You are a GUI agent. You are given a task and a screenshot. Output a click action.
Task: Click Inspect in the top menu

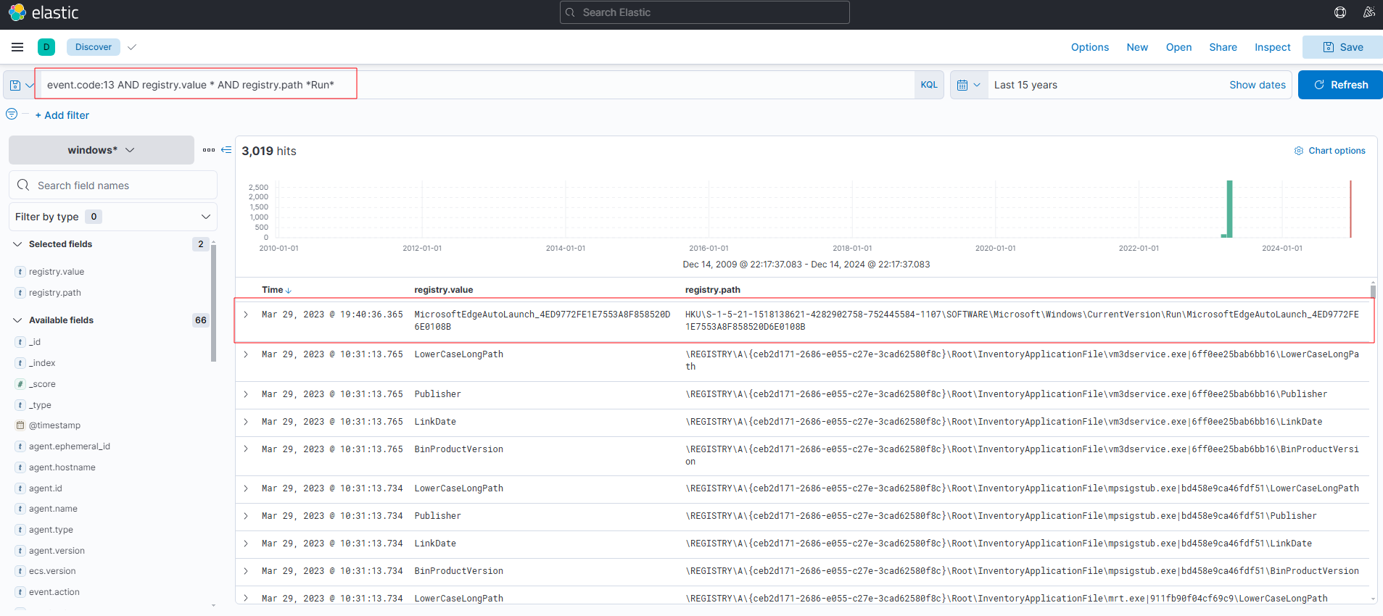click(1273, 47)
